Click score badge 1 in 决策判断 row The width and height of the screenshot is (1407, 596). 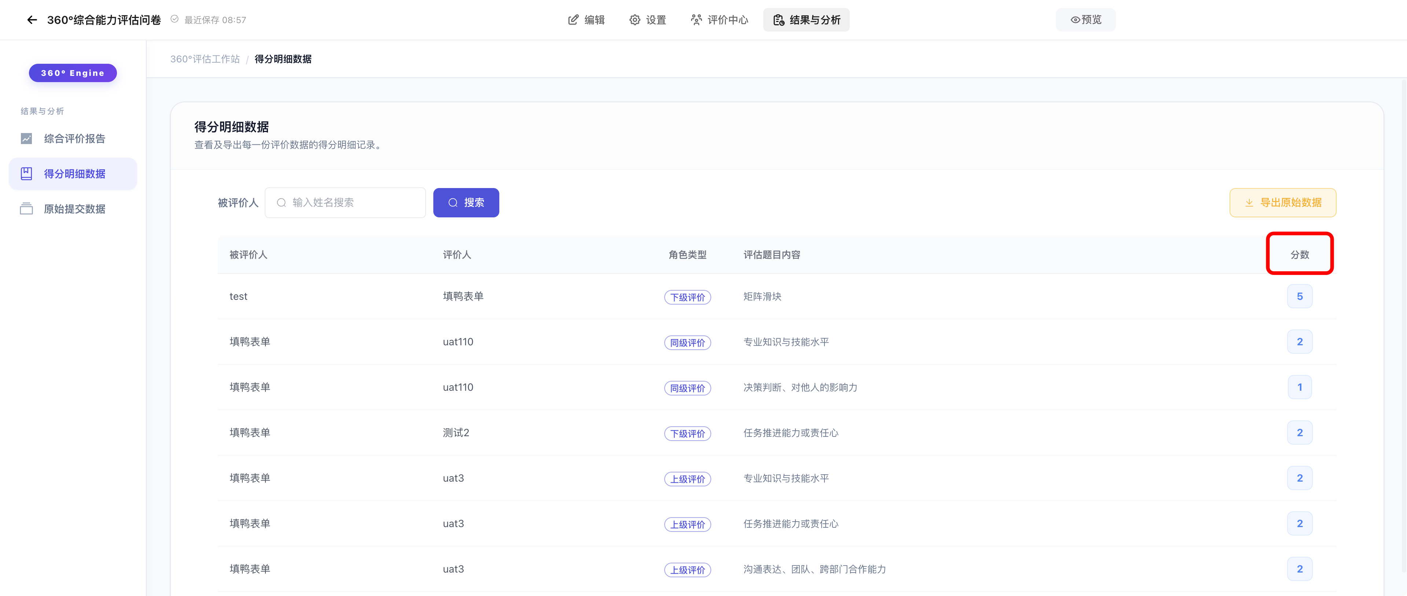click(x=1299, y=387)
